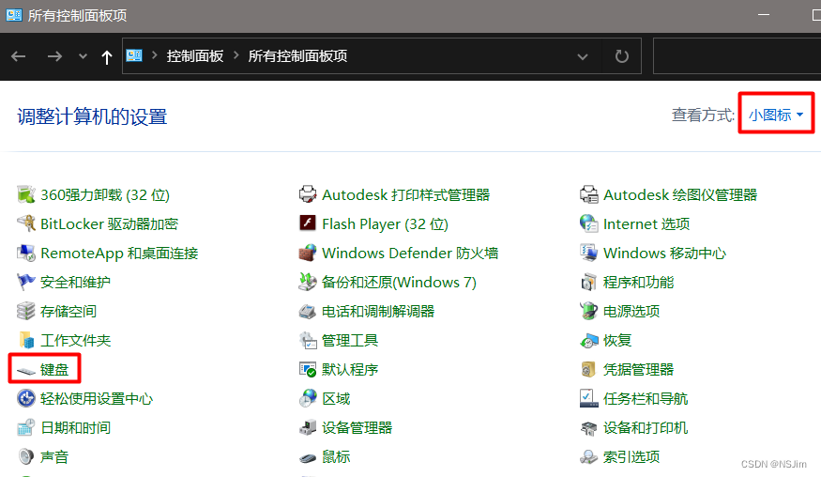The height and width of the screenshot is (477, 821).
Task: Click the 设备和打印机 icon
Action: [589, 428]
